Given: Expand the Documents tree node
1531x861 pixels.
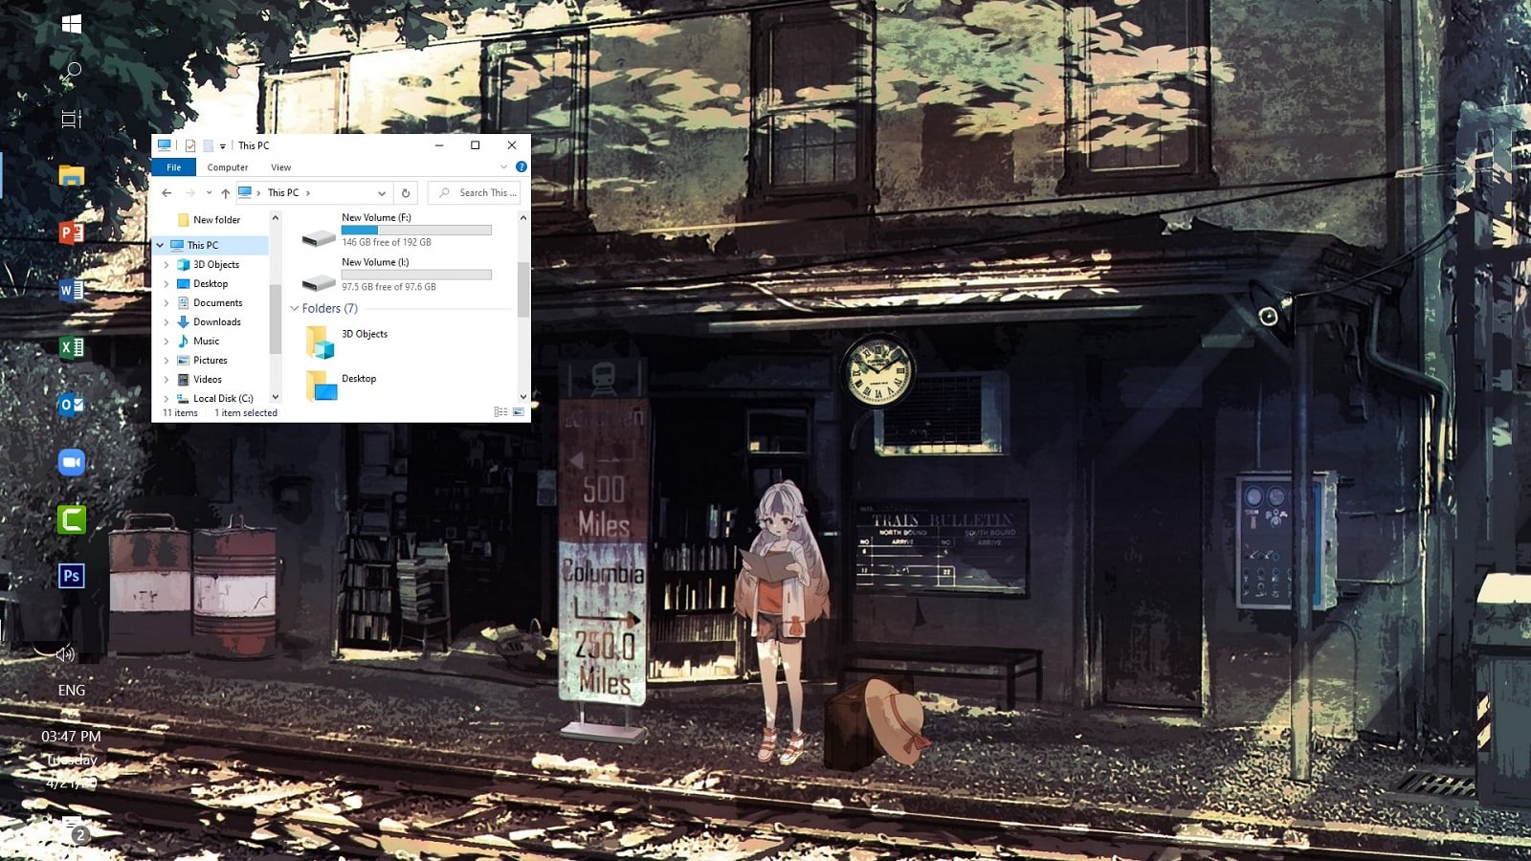Looking at the screenshot, I should tap(166, 303).
